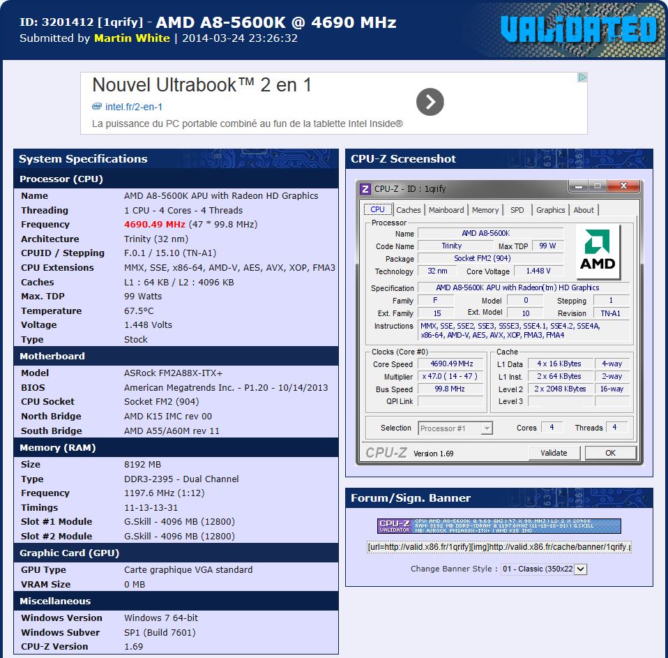Image resolution: width=668 pixels, height=658 pixels.
Task: Click the CPU-Z window minimize button
Action: [x=579, y=186]
